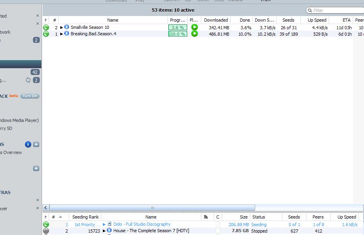Play Smallville Season 10 with the green play button

click(194, 27)
